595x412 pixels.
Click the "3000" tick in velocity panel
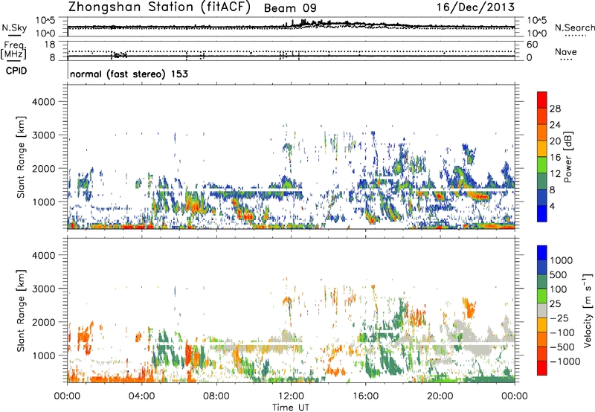pos(44,289)
